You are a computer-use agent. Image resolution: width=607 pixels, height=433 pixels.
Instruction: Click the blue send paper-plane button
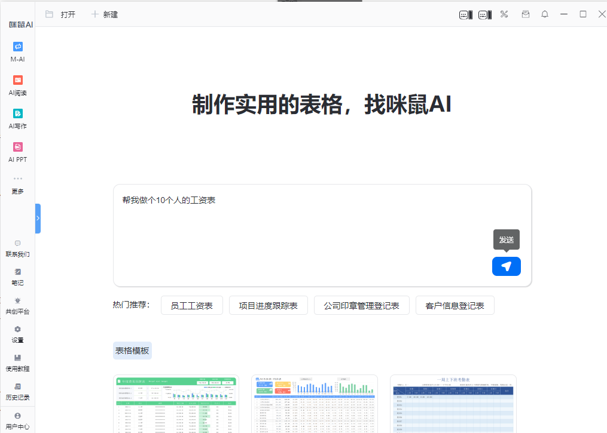[x=506, y=266]
